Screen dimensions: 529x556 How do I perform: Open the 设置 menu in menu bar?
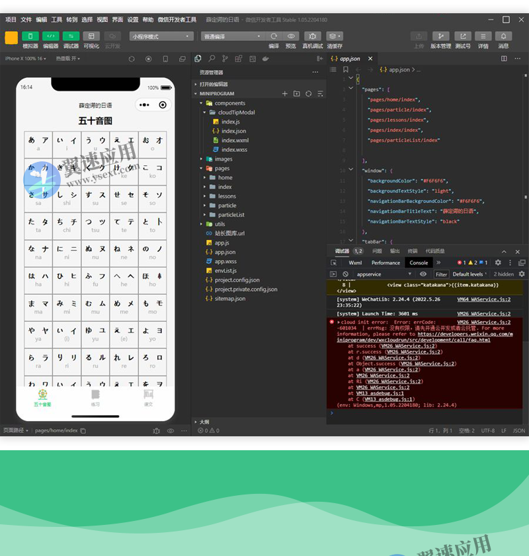click(133, 20)
